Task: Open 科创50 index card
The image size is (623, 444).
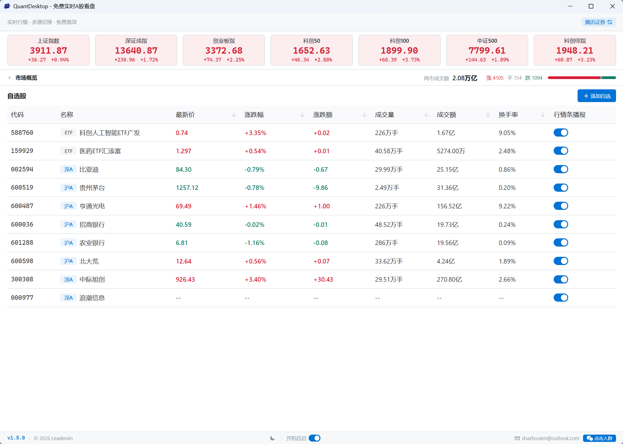Action: coord(312,50)
